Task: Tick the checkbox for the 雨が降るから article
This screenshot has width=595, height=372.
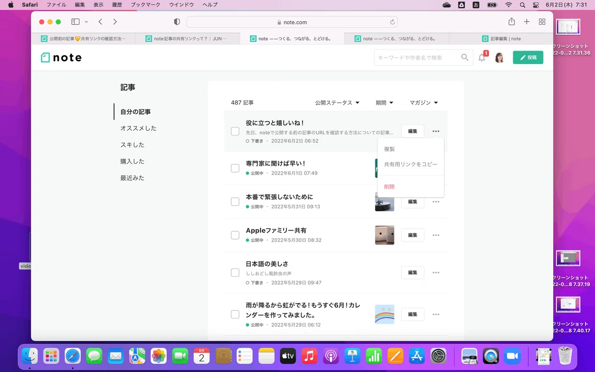Action: (x=235, y=314)
